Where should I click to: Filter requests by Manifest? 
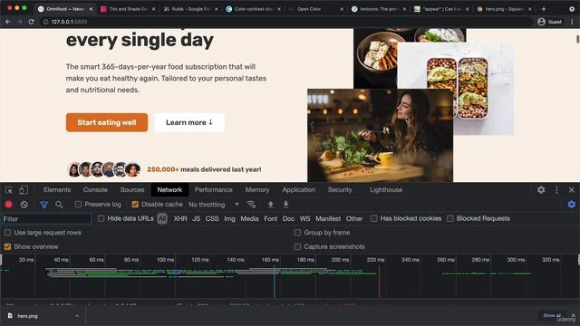click(328, 218)
